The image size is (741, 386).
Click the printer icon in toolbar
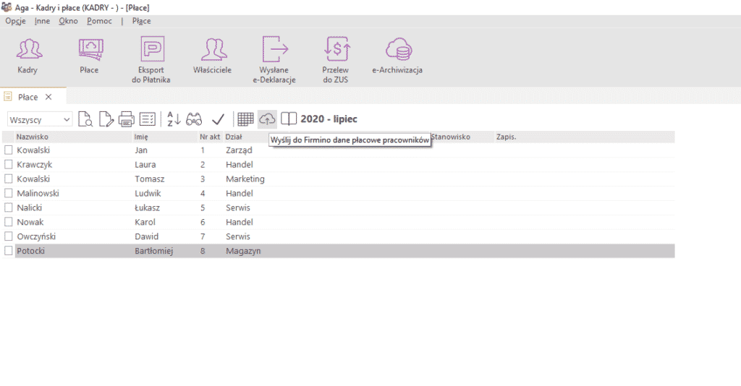pyautogui.click(x=127, y=119)
